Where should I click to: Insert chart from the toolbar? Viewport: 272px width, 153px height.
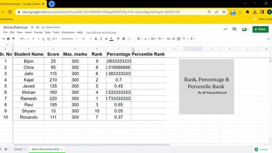pyautogui.click(x=178, y=39)
